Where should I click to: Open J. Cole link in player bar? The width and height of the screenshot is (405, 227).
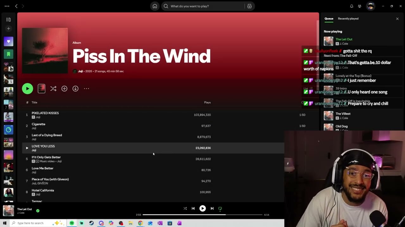[21, 213]
